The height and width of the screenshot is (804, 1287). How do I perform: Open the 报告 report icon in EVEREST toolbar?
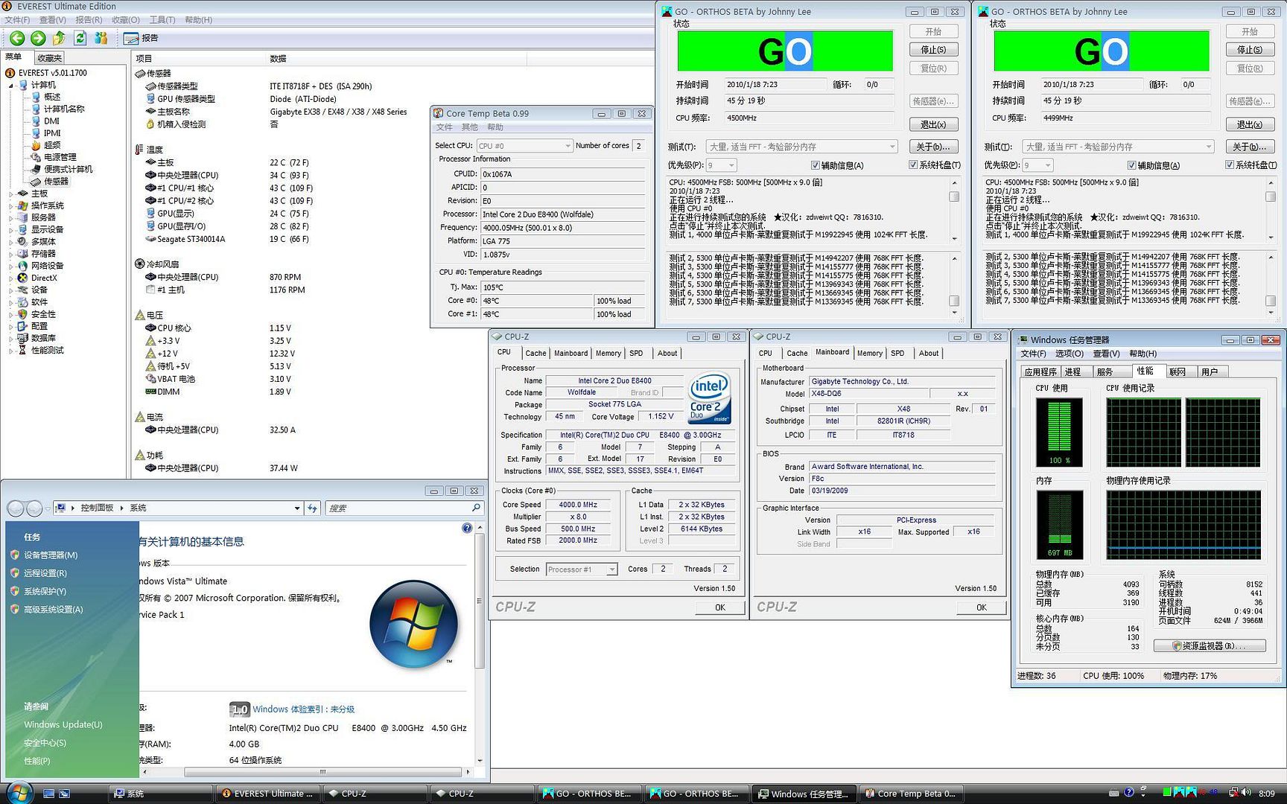pos(132,38)
